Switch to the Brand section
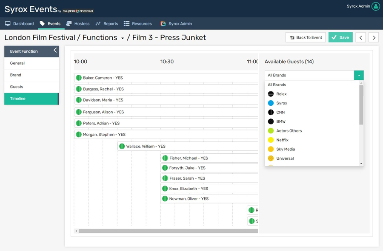This screenshot has width=383, height=251. tap(31, 75)
